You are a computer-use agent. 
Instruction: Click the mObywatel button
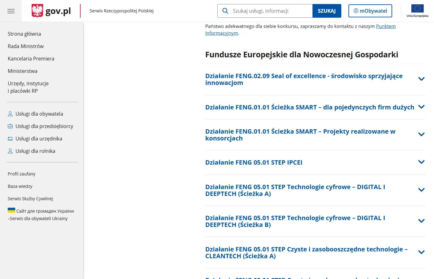pyautogui.click(x=370, y=11)
